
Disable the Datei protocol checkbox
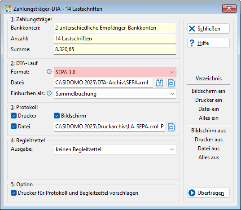(13, 127)
